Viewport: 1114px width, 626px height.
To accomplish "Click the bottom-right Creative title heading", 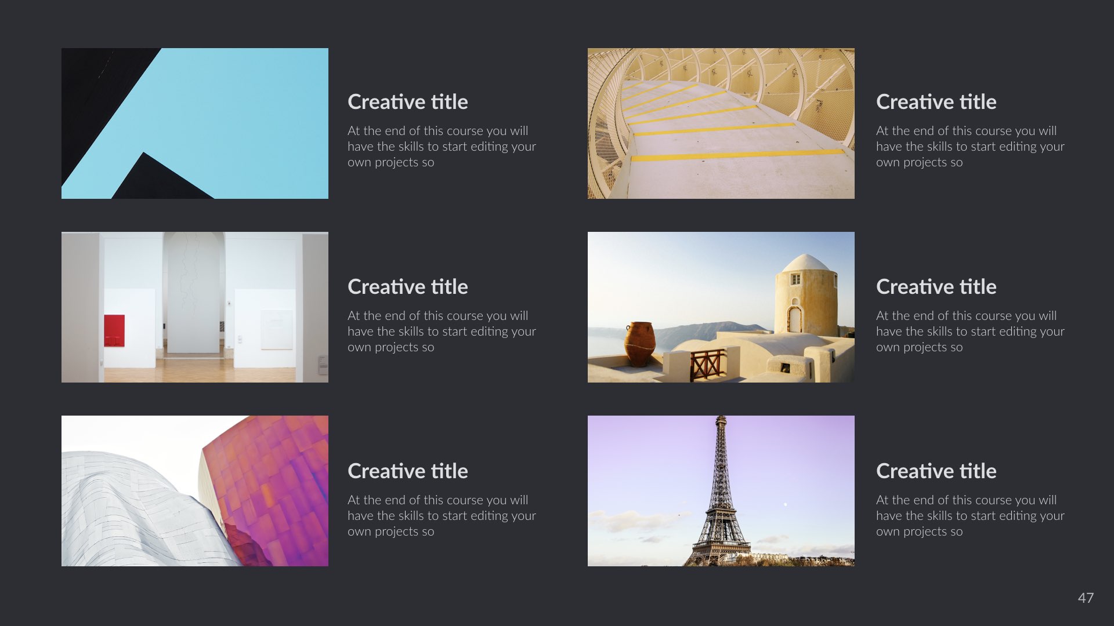I will point(936,471).
